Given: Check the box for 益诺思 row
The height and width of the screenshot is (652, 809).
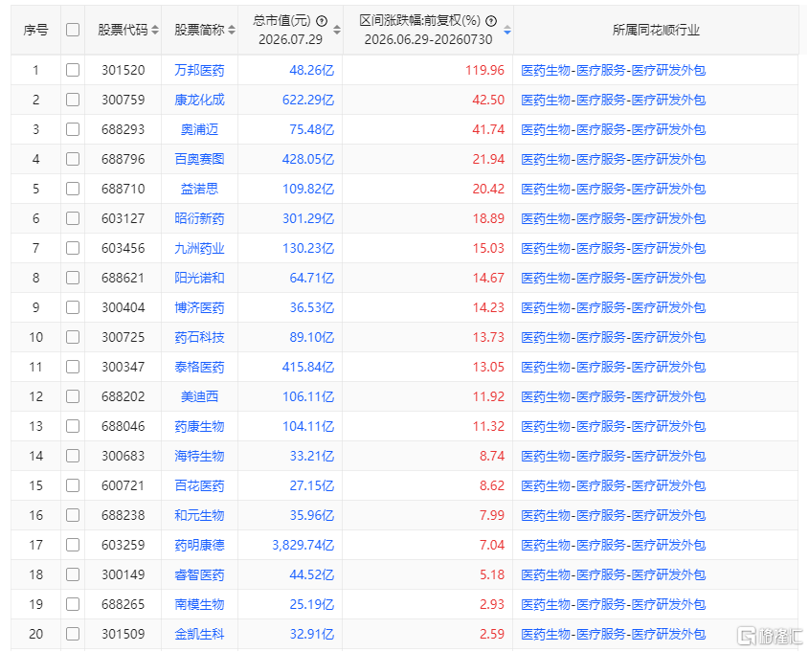Looking at the screenshot, I should click(73, 189).
